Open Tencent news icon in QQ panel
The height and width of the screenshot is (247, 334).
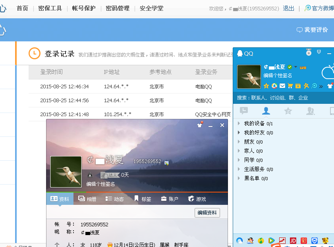click(x=274, y=86)
